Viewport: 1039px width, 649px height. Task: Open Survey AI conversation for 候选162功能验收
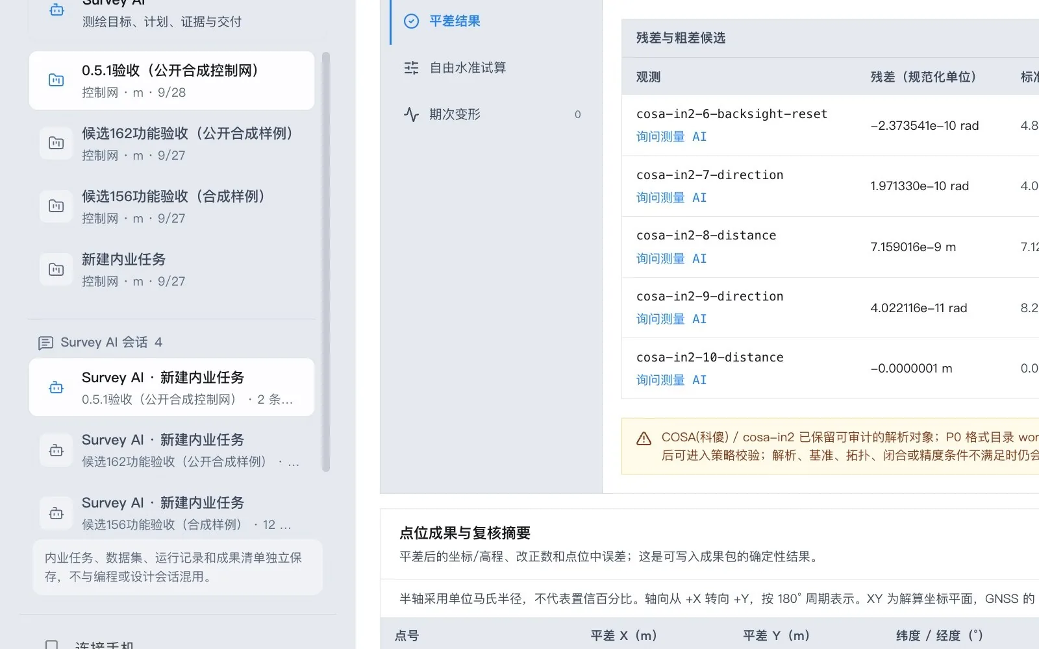click(x=171, y=450)
